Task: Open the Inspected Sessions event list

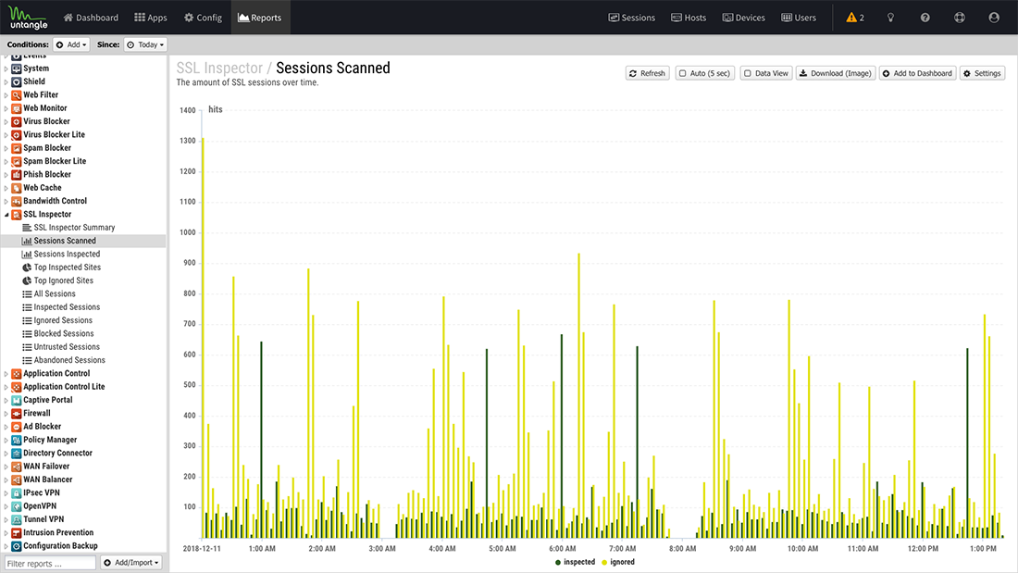Action: (67, 307)
